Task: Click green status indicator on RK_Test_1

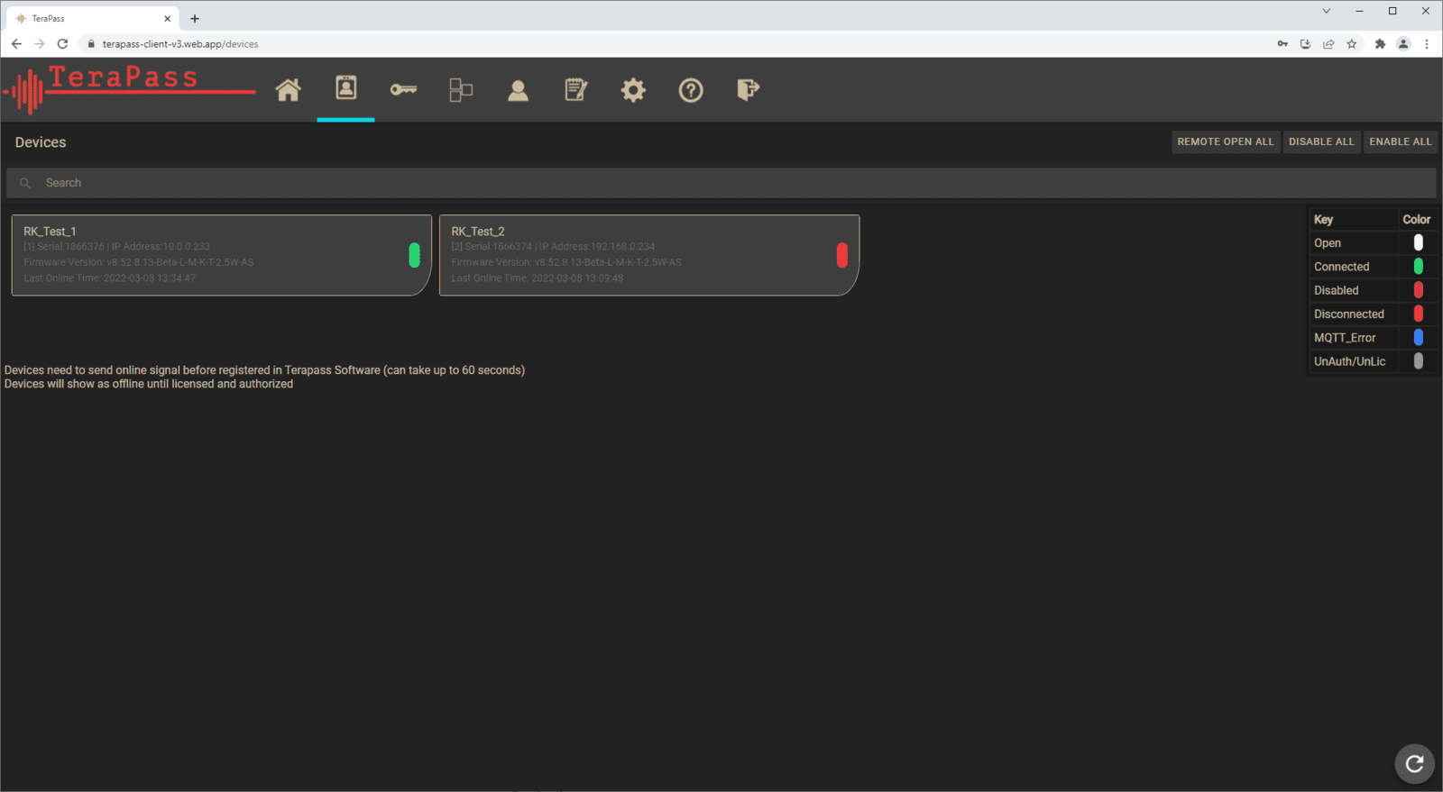Action: pyautogui.click(x=414, y=255)
